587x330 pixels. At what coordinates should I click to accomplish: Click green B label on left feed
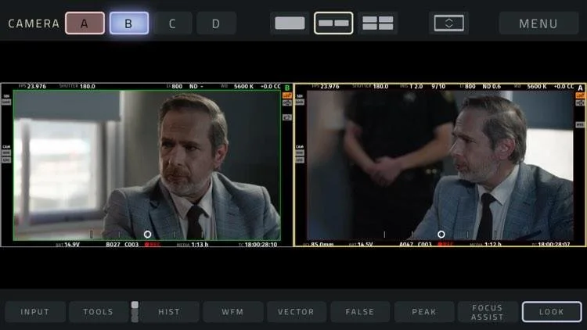click(287, 88)
